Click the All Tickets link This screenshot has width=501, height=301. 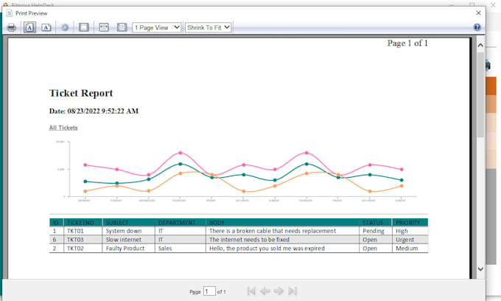coord(63,128)
